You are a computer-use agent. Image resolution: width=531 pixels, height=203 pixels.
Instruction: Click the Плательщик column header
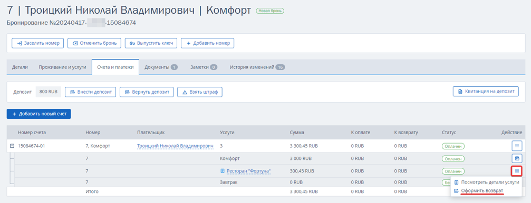(x=151, y=133)
